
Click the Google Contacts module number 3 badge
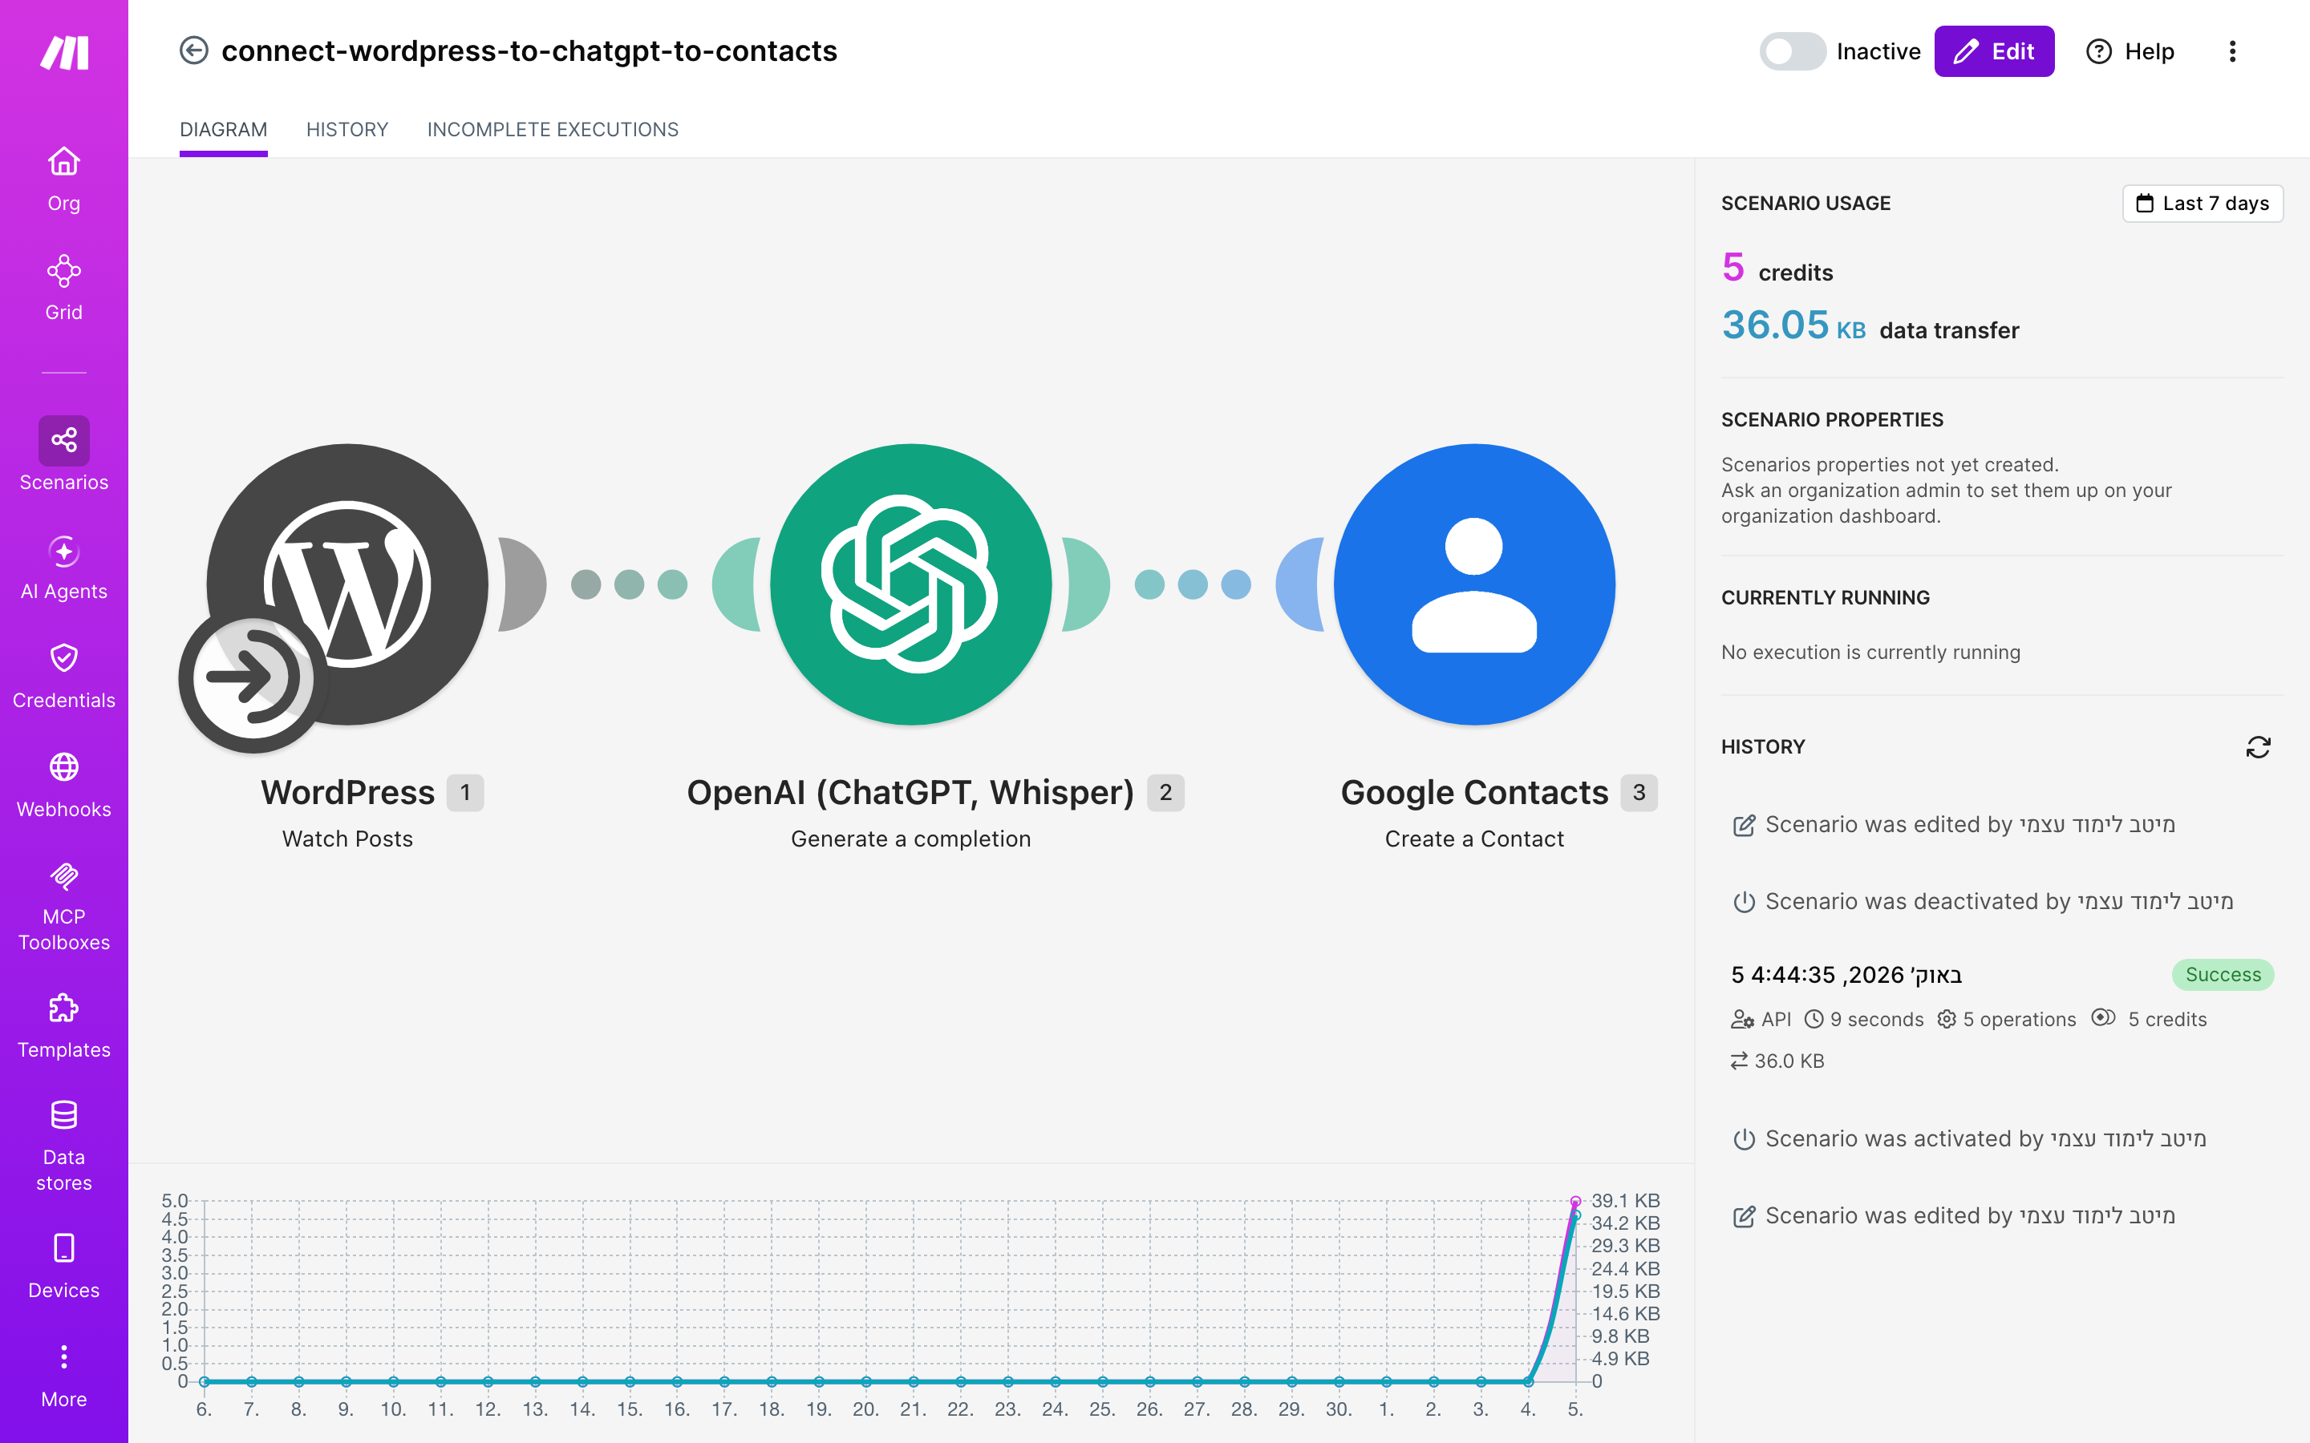(1639, 792)
